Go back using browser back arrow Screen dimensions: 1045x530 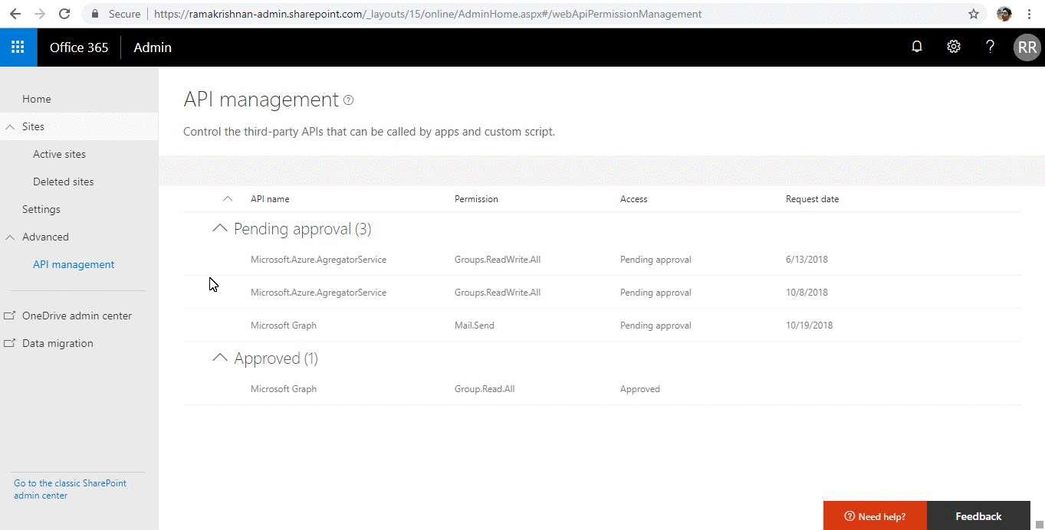15,14
